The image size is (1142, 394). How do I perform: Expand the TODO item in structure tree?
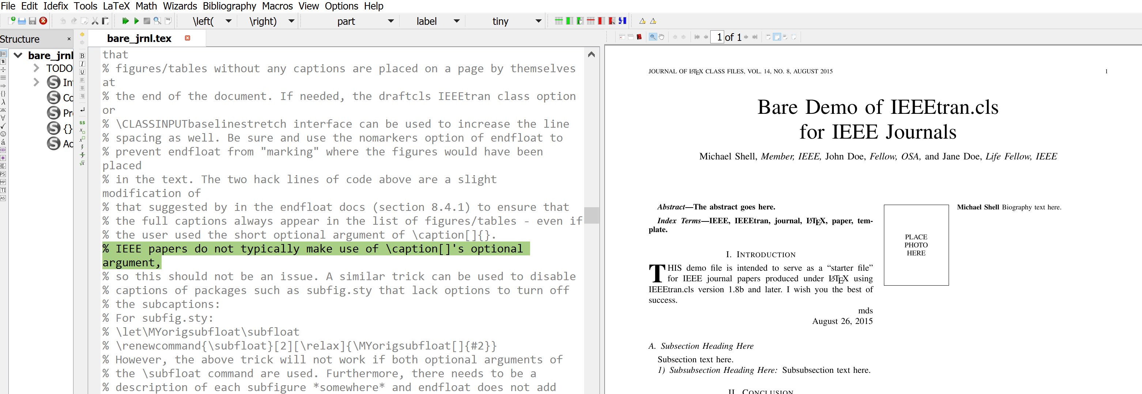coord(36,68)
